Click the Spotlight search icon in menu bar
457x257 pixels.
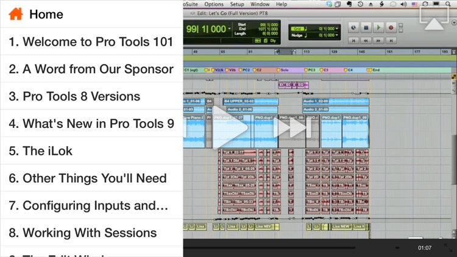coord(448,4)
